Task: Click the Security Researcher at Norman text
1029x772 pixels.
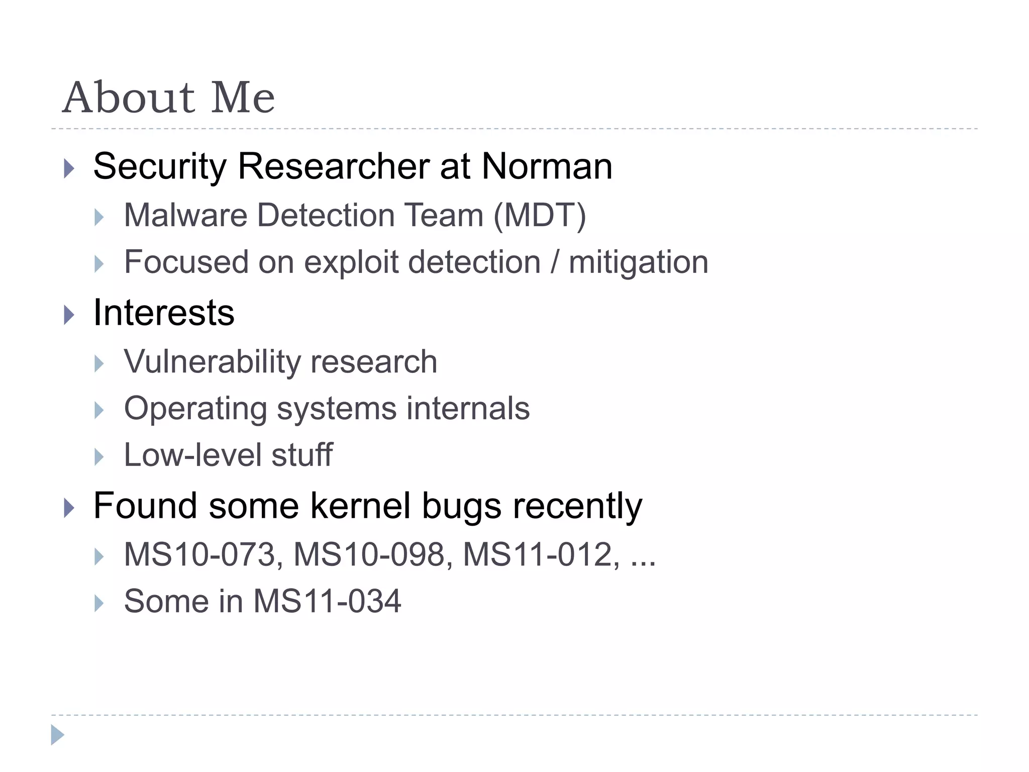Action: [x=353, y=166]
